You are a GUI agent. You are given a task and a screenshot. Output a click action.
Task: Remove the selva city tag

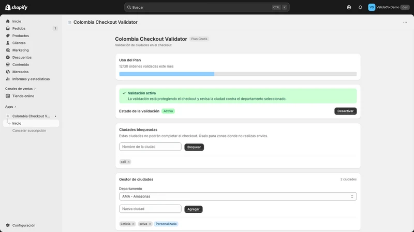tap(150, 224)
